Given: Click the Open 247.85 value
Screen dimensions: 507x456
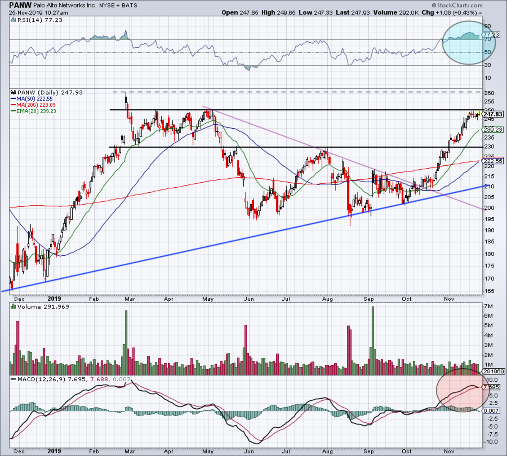Looking at the screenshot, I should 240,13.
